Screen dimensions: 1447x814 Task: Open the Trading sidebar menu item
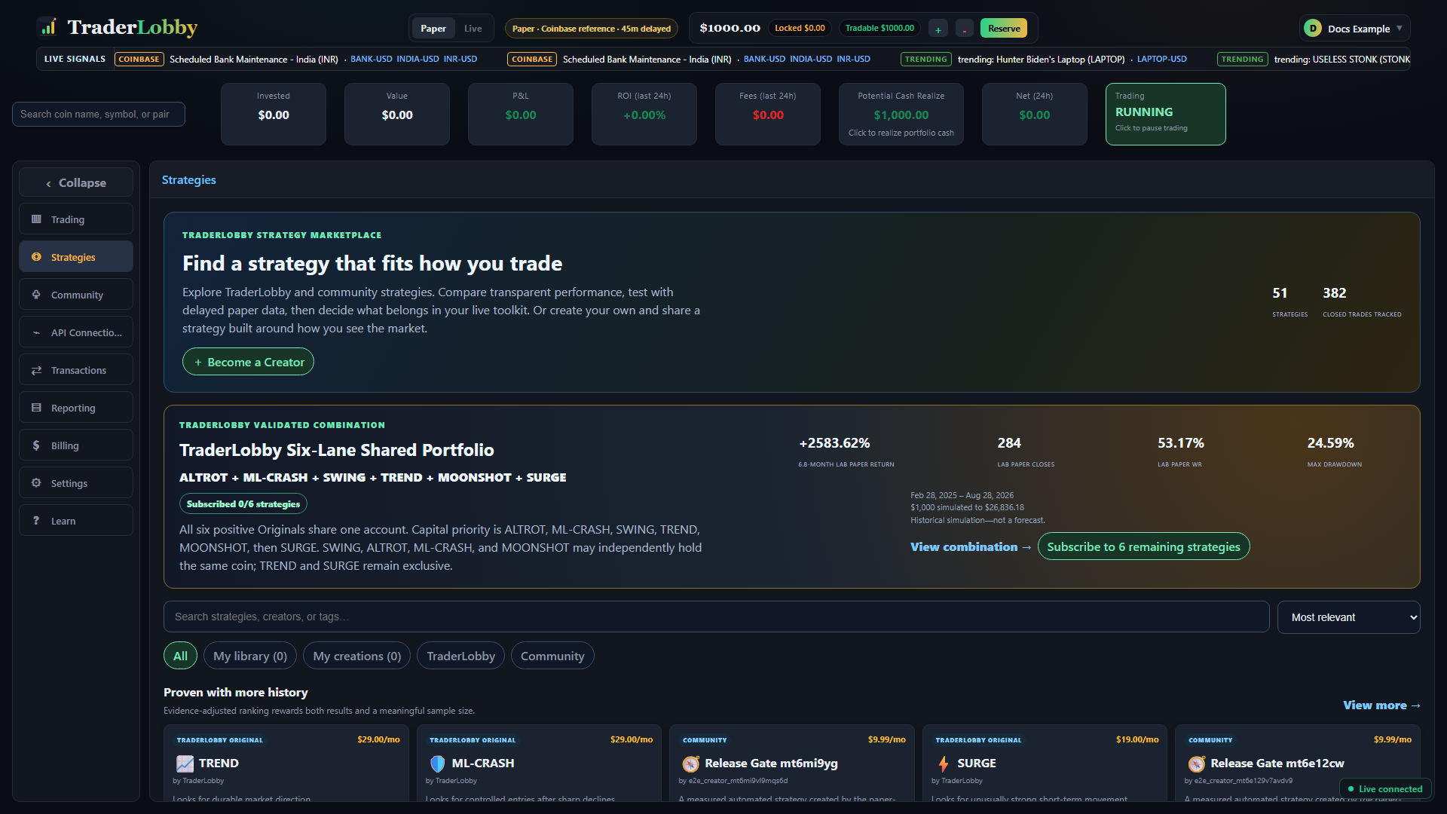click(76, 219)
